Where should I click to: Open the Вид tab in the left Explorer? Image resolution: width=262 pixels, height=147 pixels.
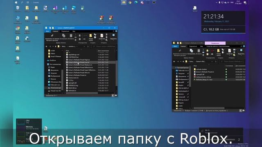pyautogui.click(x=74, y=31)
